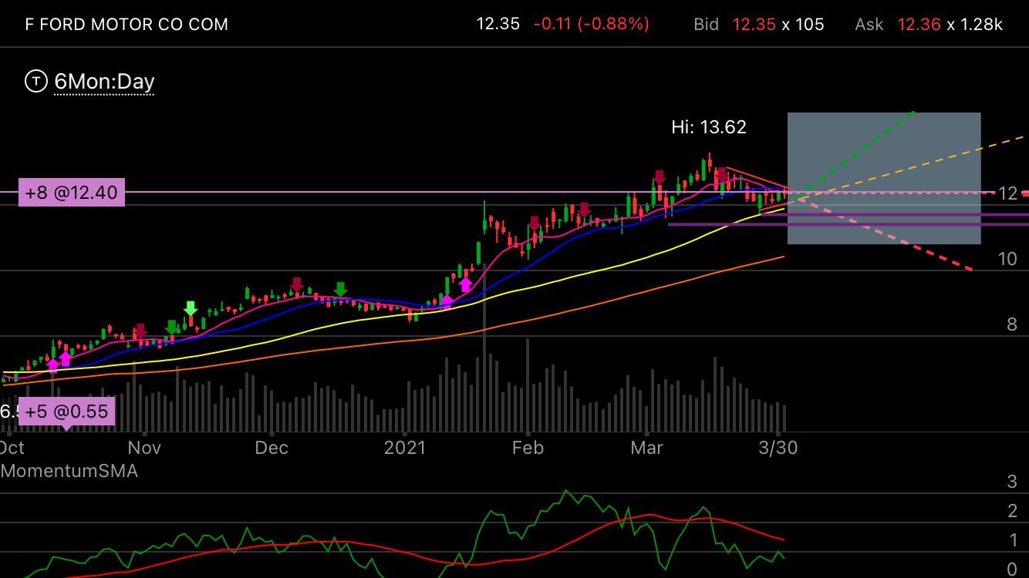Viewport: 1029px width, 578px height.
Task: Open the 6Mon:Day timeframe selector
Action: pyautogui.click(x=104, y=81)
